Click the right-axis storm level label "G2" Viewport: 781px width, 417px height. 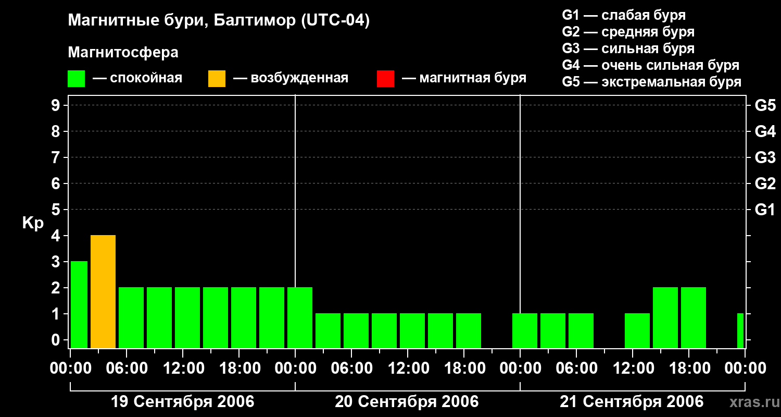coord(765,183)
